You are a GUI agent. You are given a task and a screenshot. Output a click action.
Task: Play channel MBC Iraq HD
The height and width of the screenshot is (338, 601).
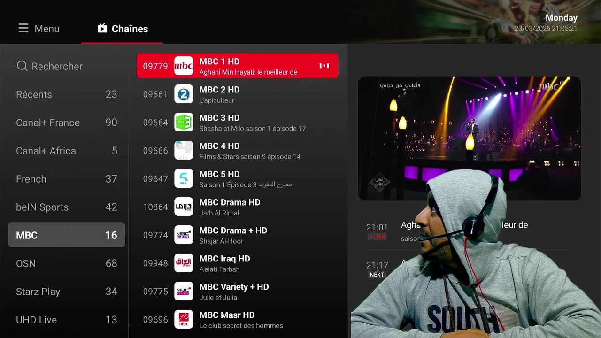(x=238, y=263)
